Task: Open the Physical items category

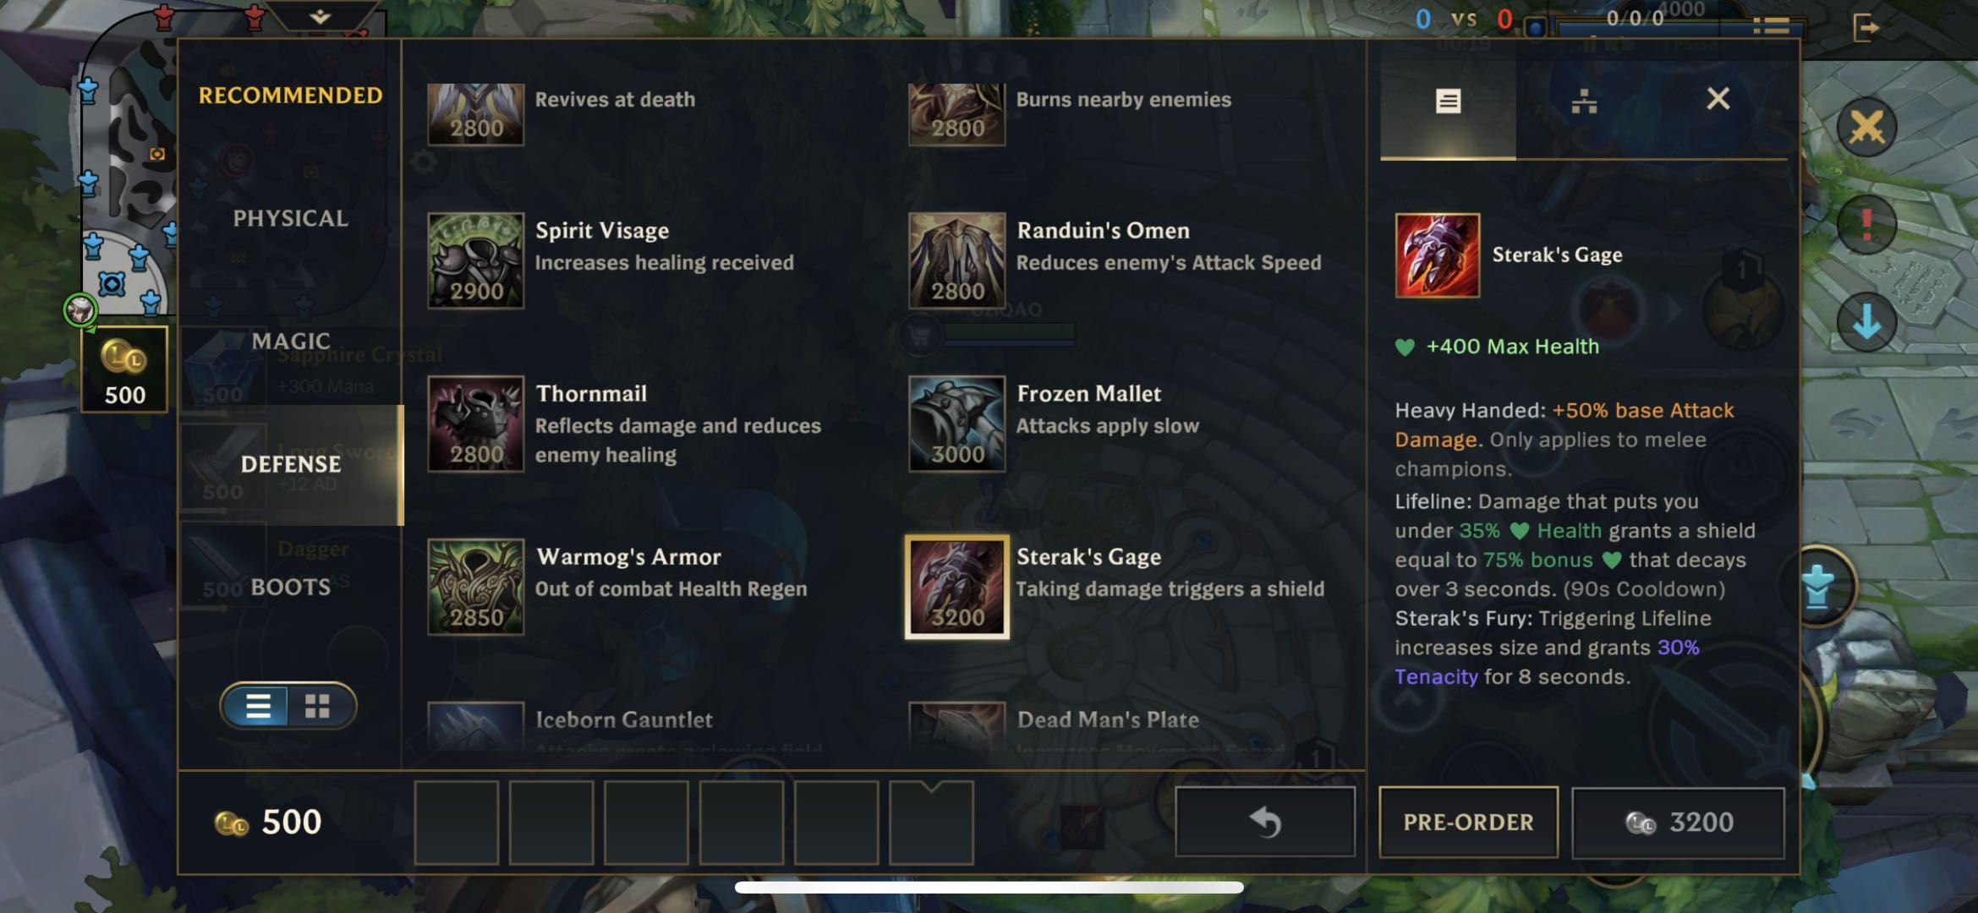Action: (x=290, y=218)
